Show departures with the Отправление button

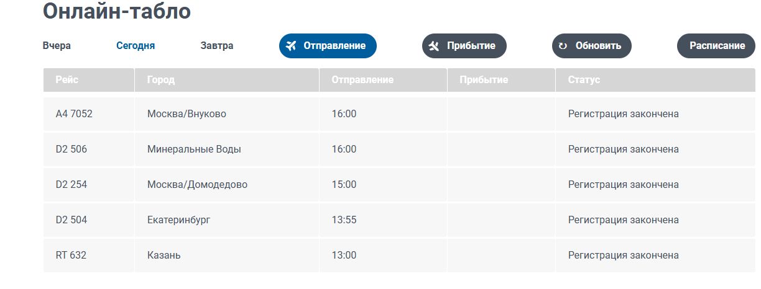point(328,46)
